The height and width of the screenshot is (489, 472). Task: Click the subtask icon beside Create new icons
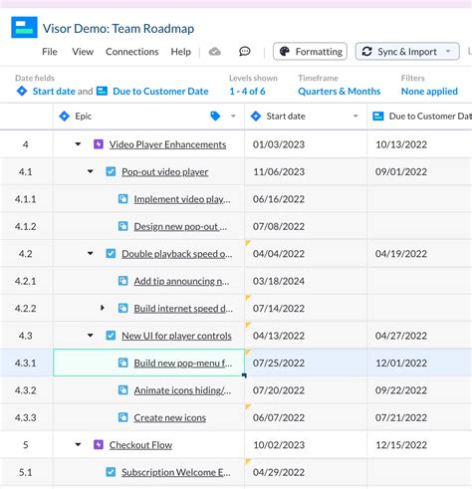tap(123, 417)
